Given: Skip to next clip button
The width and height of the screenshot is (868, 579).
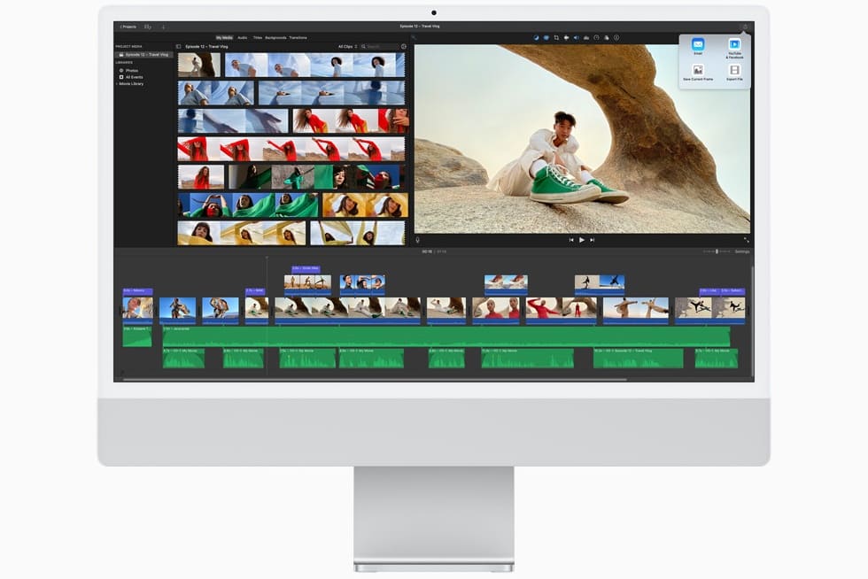Looking at the screenshot, I should (x=592, y=240).
